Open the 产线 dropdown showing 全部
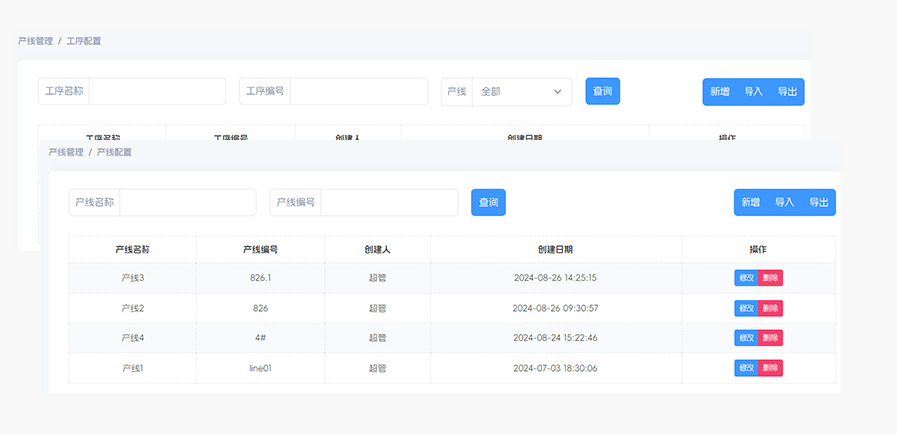The width and height of the screenshot is (897, 435). (x=521, y=91)
